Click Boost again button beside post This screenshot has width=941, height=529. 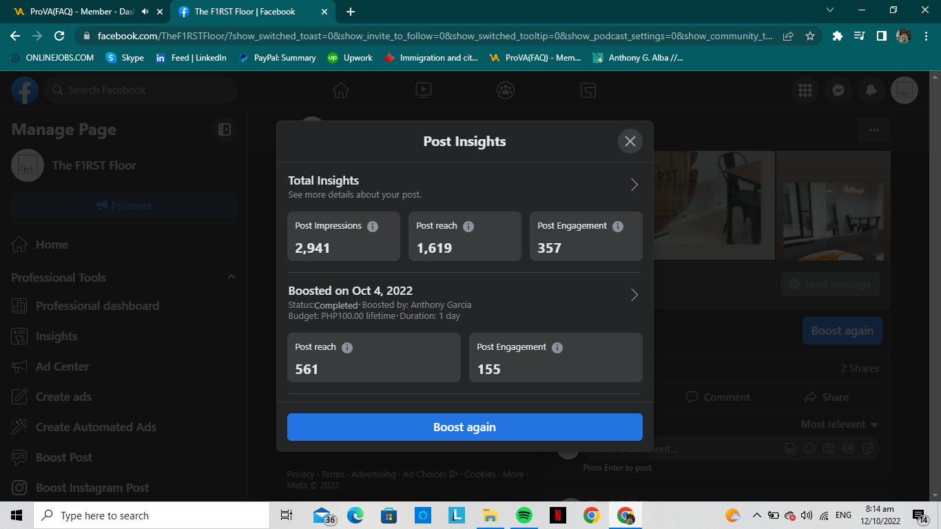[842, 331]
